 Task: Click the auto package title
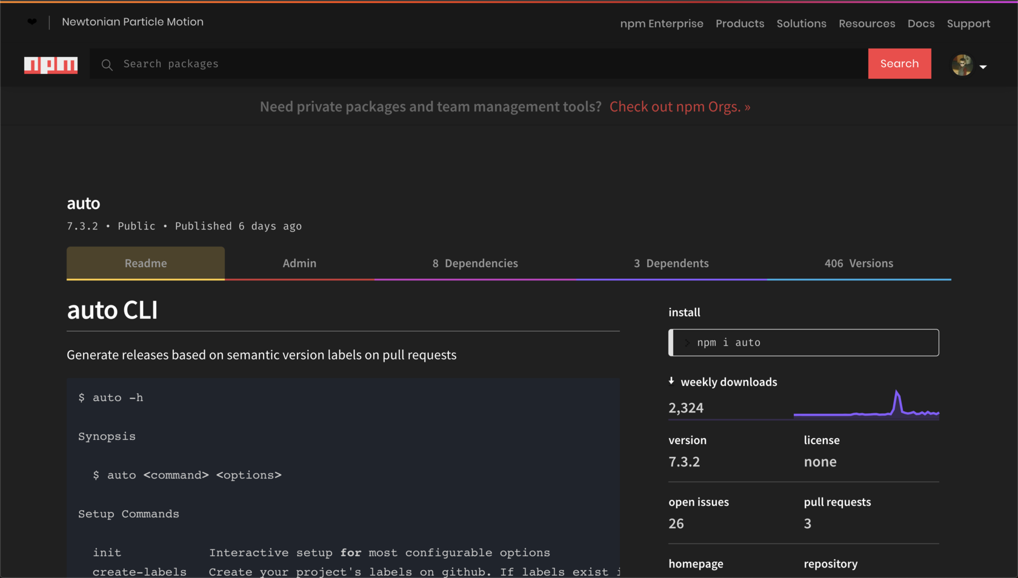click(x=84, y=204)
